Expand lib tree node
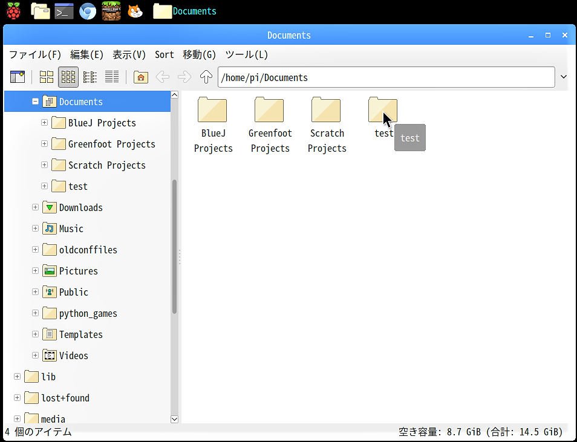The height and width of the screenshot is (442, 577). 17,377
